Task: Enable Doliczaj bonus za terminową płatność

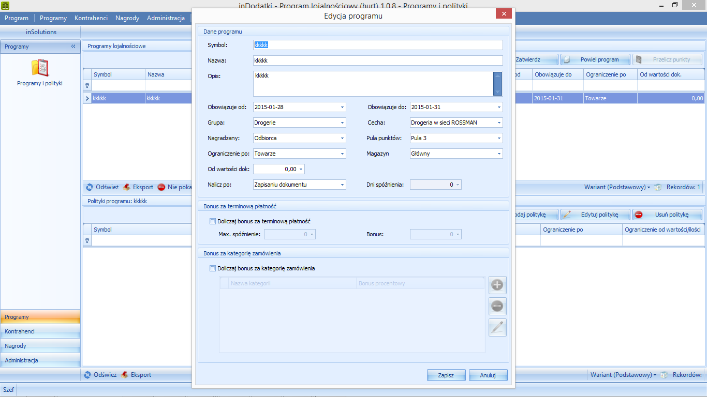Action: [213, 221]
